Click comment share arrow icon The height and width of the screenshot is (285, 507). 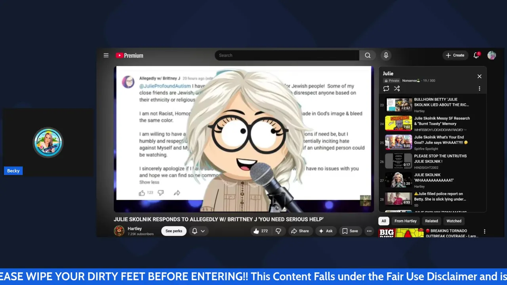(177, 193)
